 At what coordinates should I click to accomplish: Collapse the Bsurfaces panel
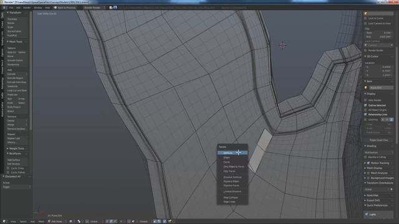[7, 154]
